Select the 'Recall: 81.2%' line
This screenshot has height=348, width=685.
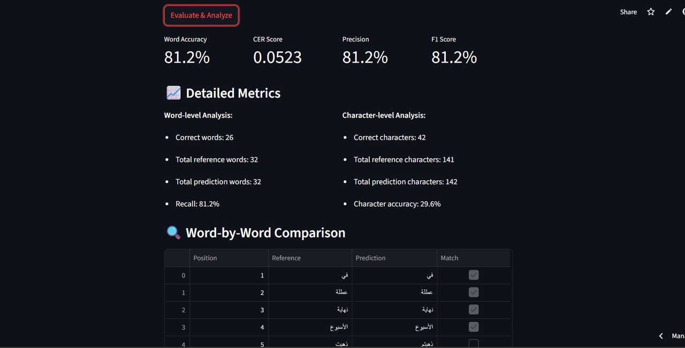[197, 204]
